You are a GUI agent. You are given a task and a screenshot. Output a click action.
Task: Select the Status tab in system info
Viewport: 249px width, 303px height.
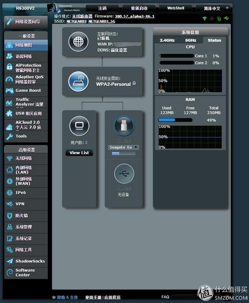[215, 40]
